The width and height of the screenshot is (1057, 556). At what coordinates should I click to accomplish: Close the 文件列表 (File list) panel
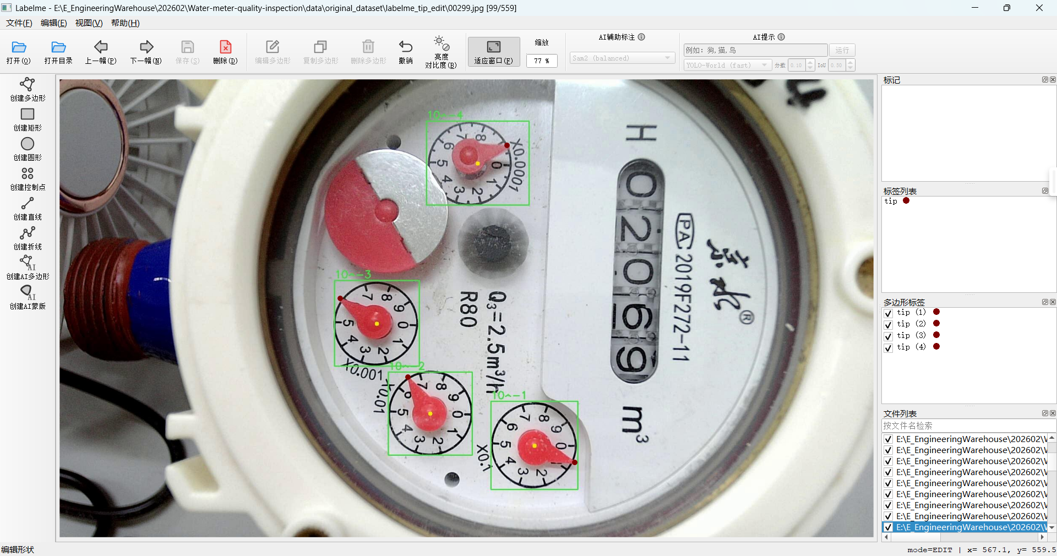pos(1053,413)
